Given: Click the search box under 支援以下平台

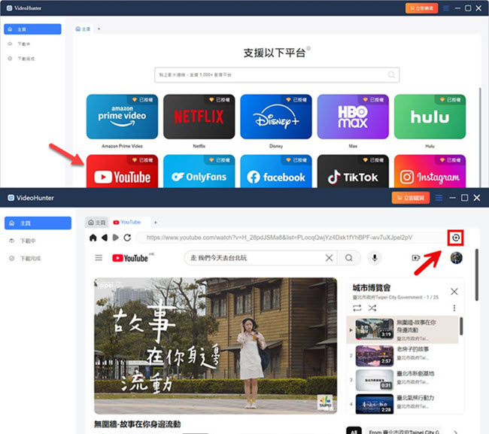Looking at the screenshot, I should pos(277,74).
